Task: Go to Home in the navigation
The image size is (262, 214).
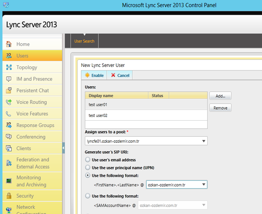Action: coord(32,44)
